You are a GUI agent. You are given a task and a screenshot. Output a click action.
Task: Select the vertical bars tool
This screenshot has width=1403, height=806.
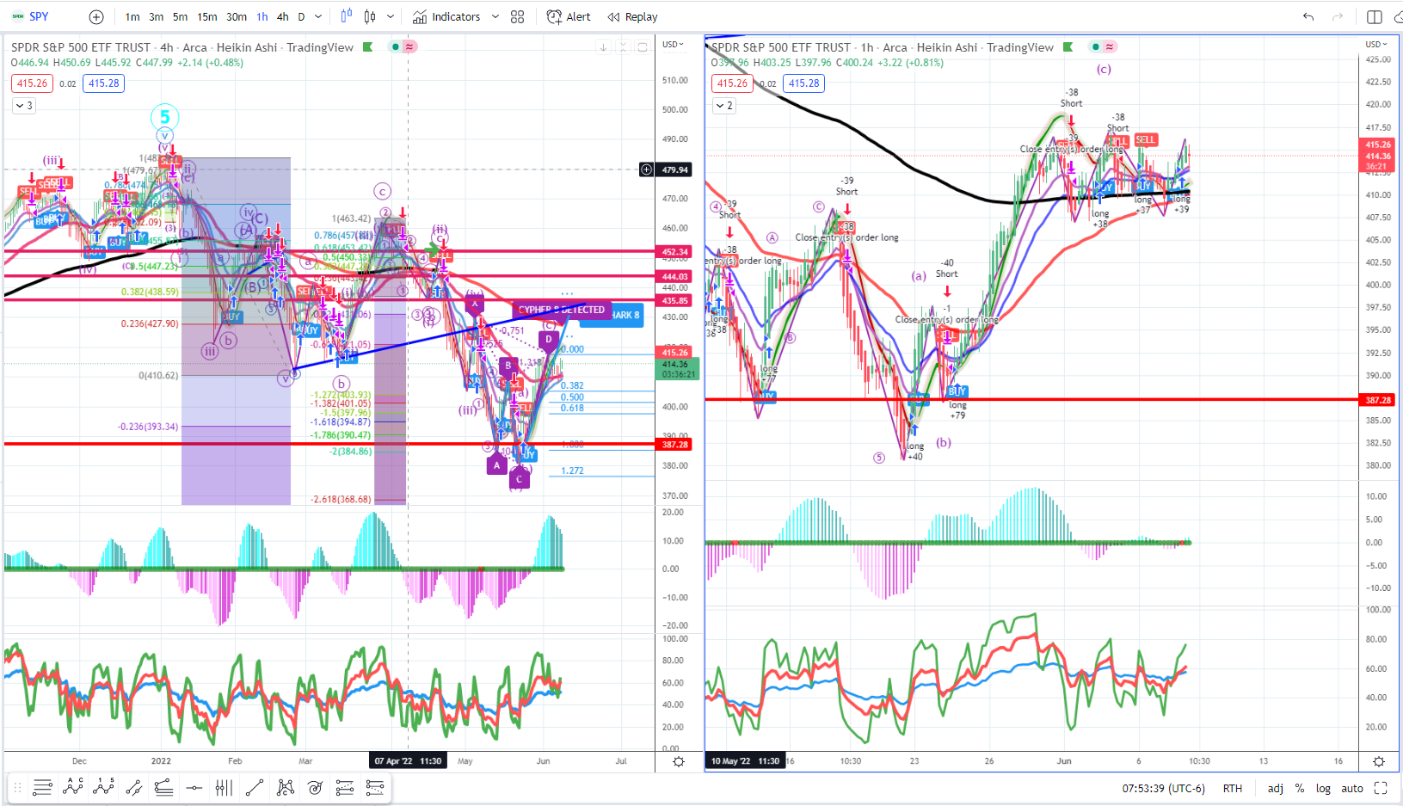pos(224,787)
